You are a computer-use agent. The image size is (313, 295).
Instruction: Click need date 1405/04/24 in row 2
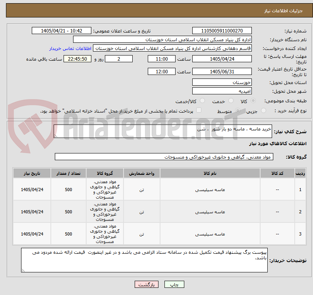[x=32, y=212]
